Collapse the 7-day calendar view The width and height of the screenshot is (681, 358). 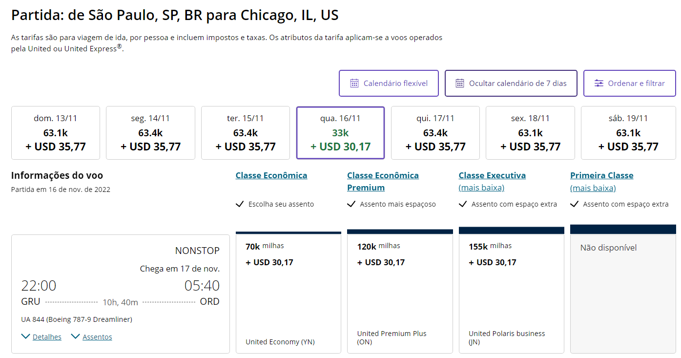coord(511,83)
